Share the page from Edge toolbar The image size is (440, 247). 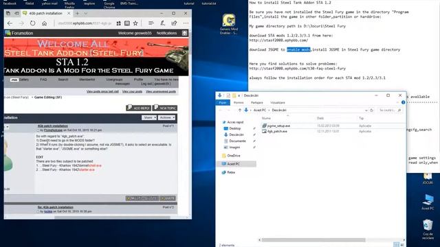[174, 23]
